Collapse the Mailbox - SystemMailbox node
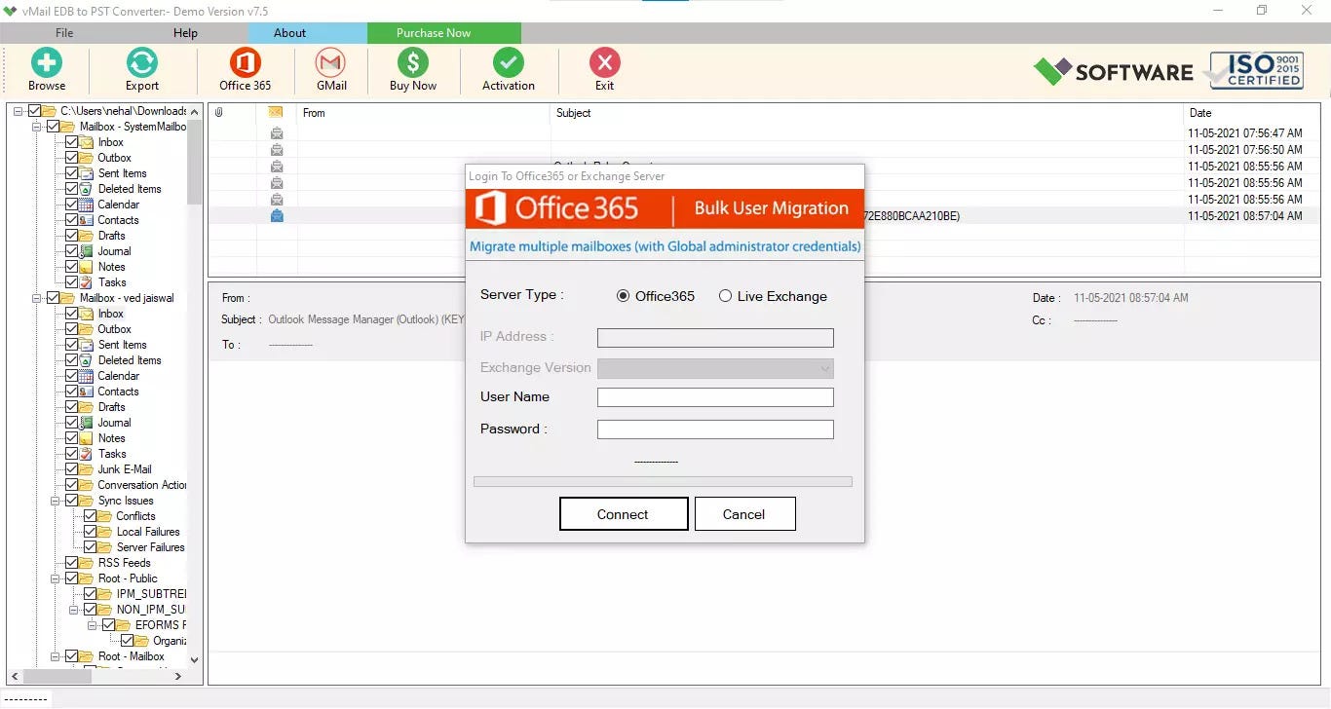The width and height of the screenshot is (1331, 709). [37, 127]
